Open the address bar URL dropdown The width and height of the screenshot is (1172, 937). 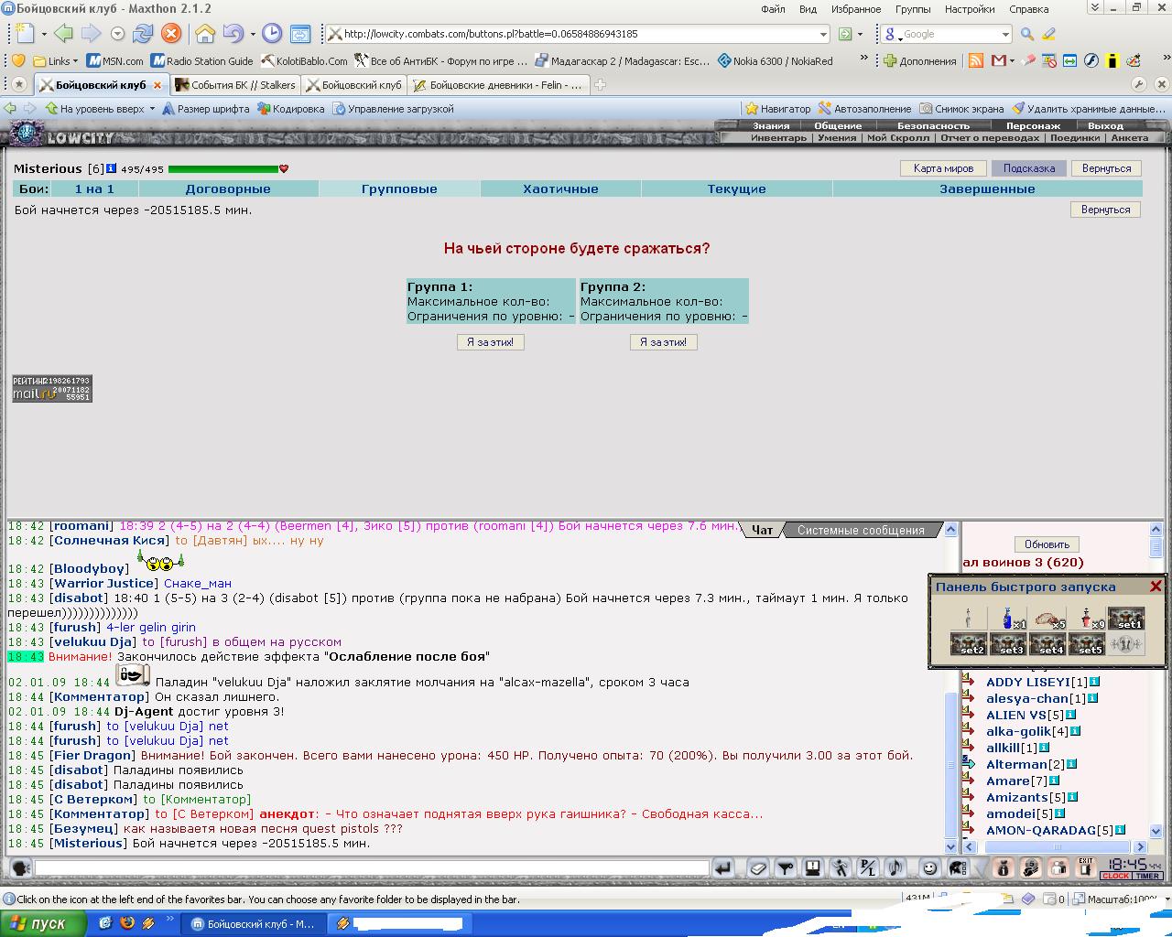pyautogui.click(x=823, y=34)
